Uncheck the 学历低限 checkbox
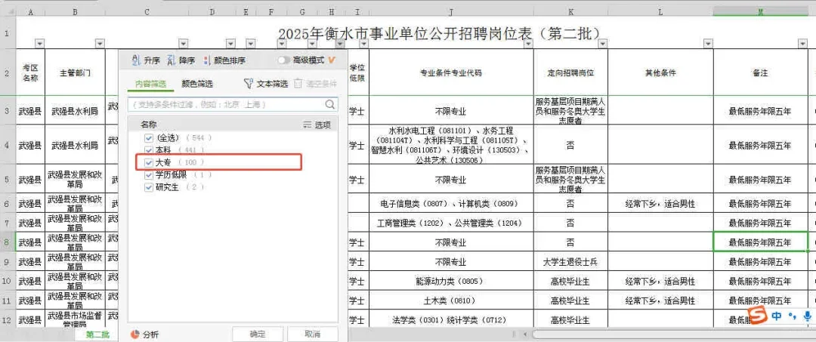Image resolution: width=816 pixels, height=342 pixels. tap(149, 174)
